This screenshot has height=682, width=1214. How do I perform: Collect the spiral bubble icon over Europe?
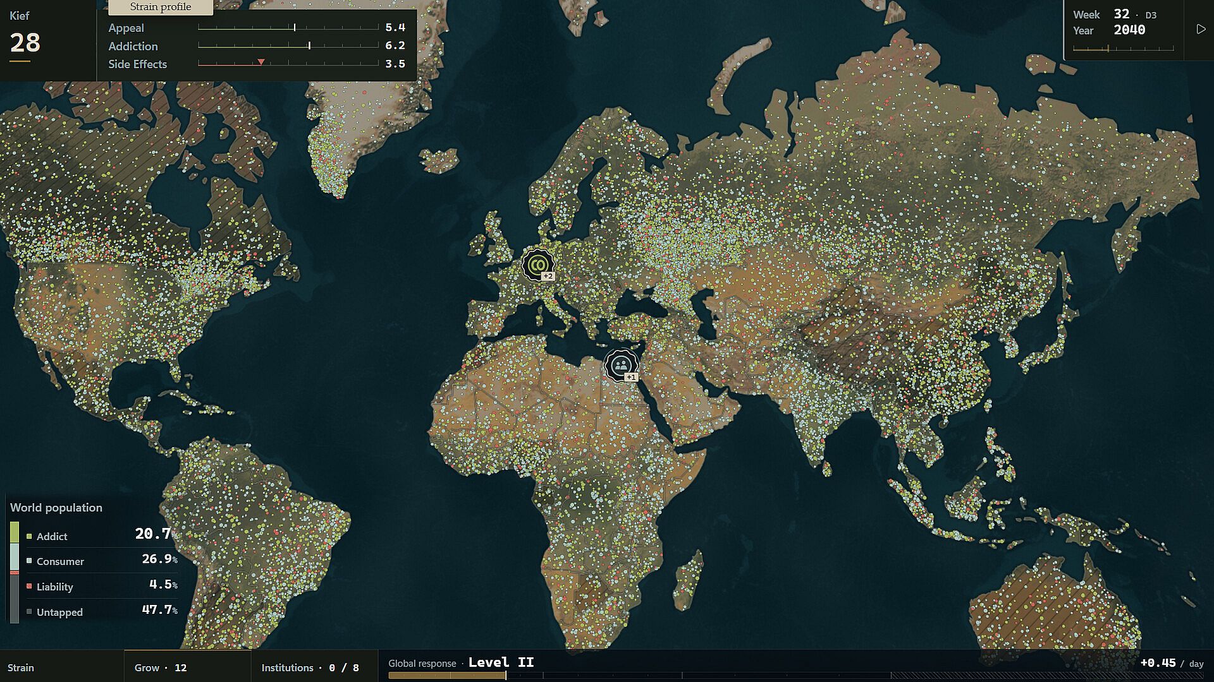pyautogui.click(x=538, y=265)
